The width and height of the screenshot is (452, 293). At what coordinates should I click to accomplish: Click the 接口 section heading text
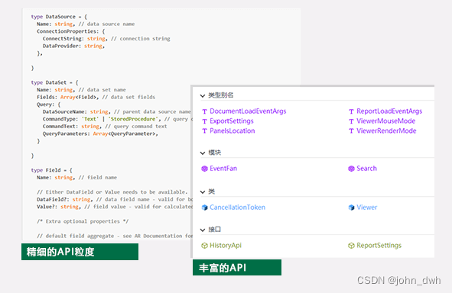coord(215,230)
